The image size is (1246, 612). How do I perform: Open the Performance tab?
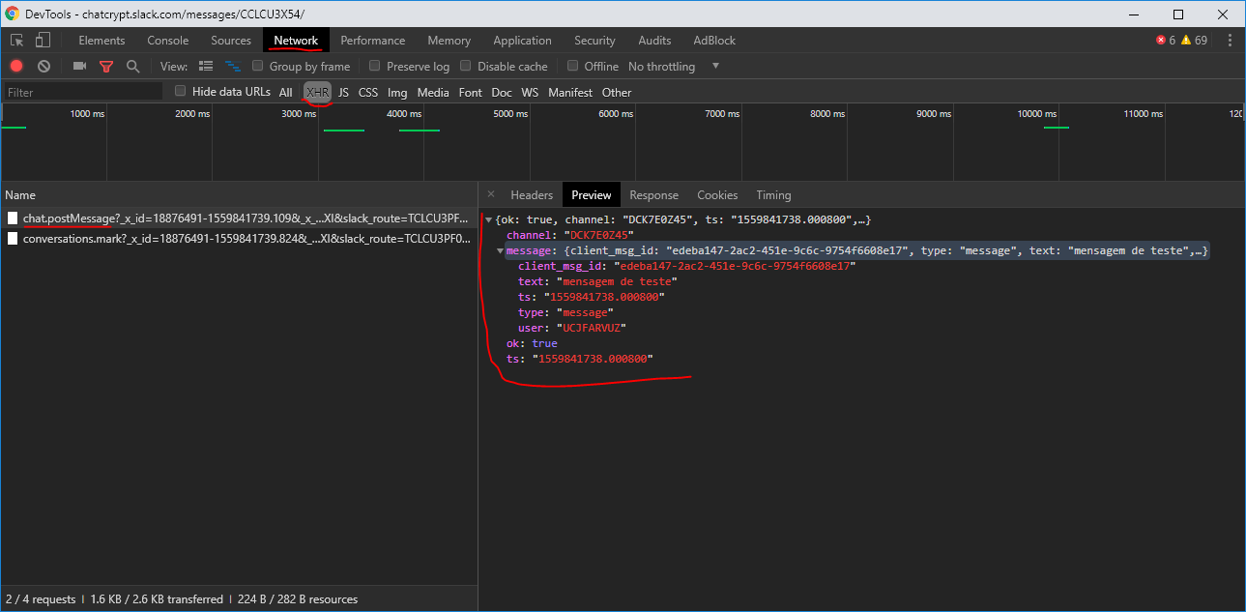coord(373,41)
